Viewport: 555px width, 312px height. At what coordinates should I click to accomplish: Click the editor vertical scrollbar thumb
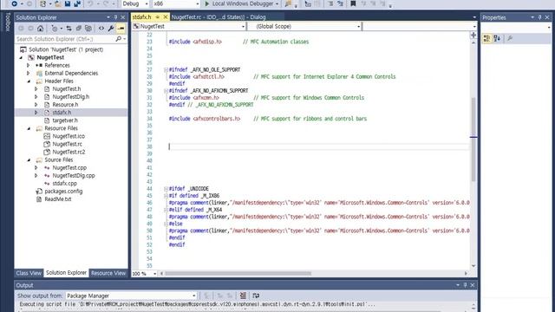coord(473,140)
